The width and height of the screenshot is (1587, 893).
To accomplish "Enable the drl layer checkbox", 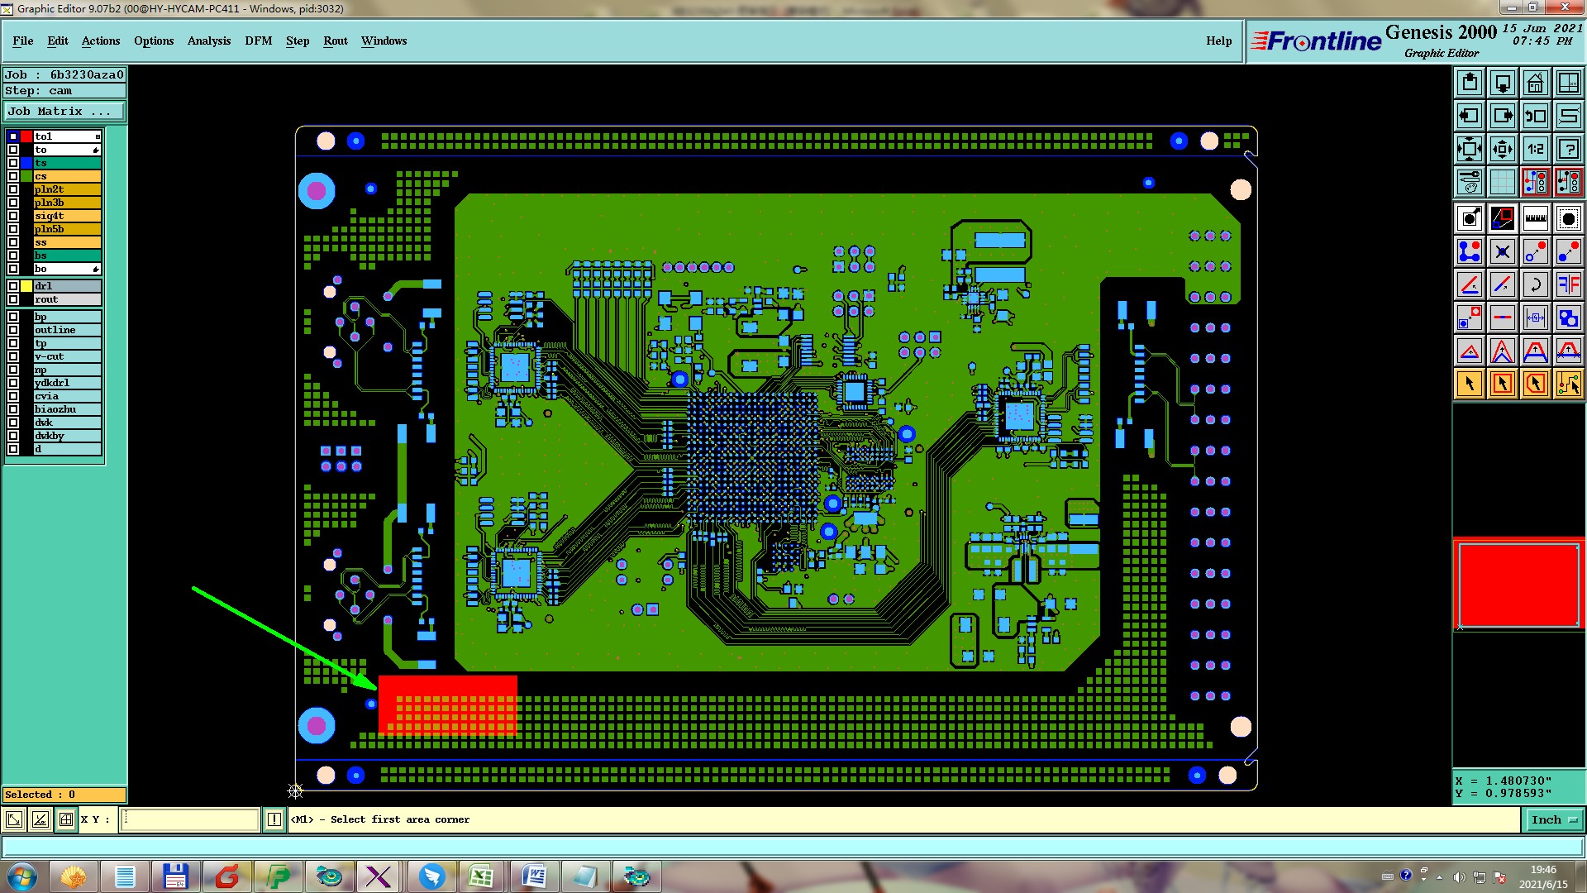I will tap(13, 286).
